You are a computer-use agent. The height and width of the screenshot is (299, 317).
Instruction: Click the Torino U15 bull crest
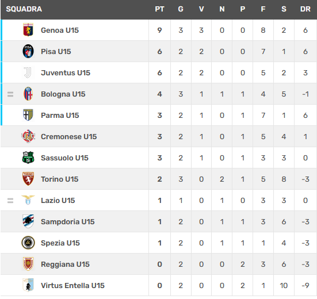28,179
